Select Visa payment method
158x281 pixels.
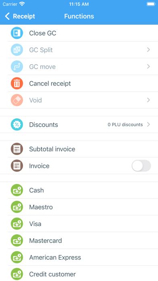pyautogui.click(x=79, y=224)
